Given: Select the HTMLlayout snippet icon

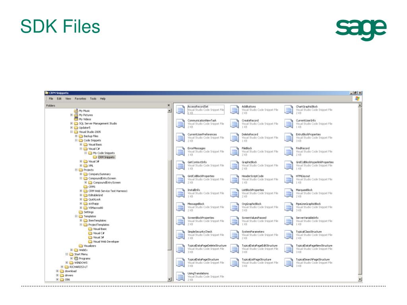Looking at the screenshot, I should pyautogui.click(x=289, y=179).
